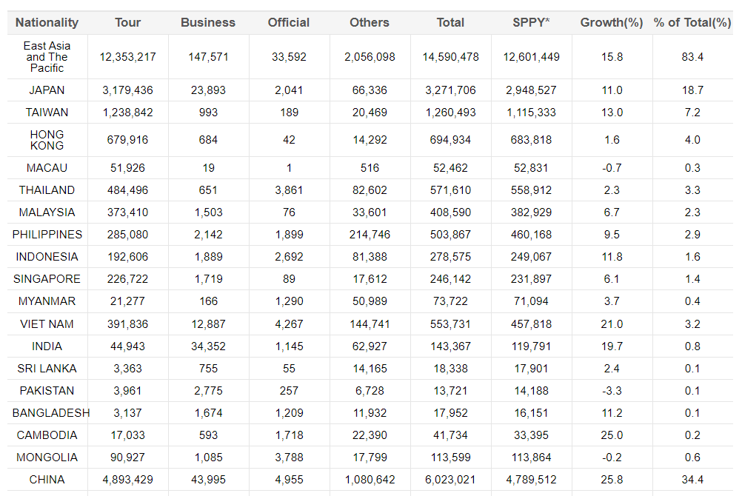Viewport: 742px width, 496px height.
Task: Click the Nationality column header
Action: click(47, 23)
